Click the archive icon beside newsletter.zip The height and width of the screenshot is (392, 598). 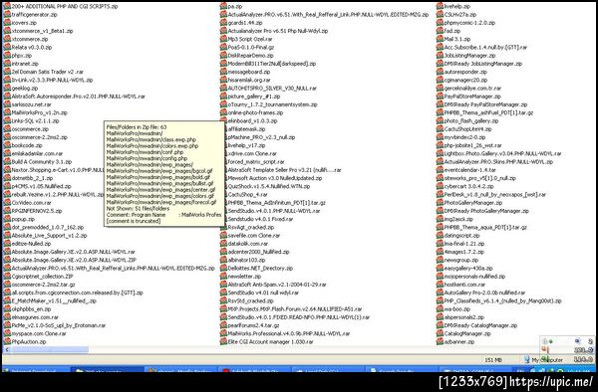[x=223, y=277]
